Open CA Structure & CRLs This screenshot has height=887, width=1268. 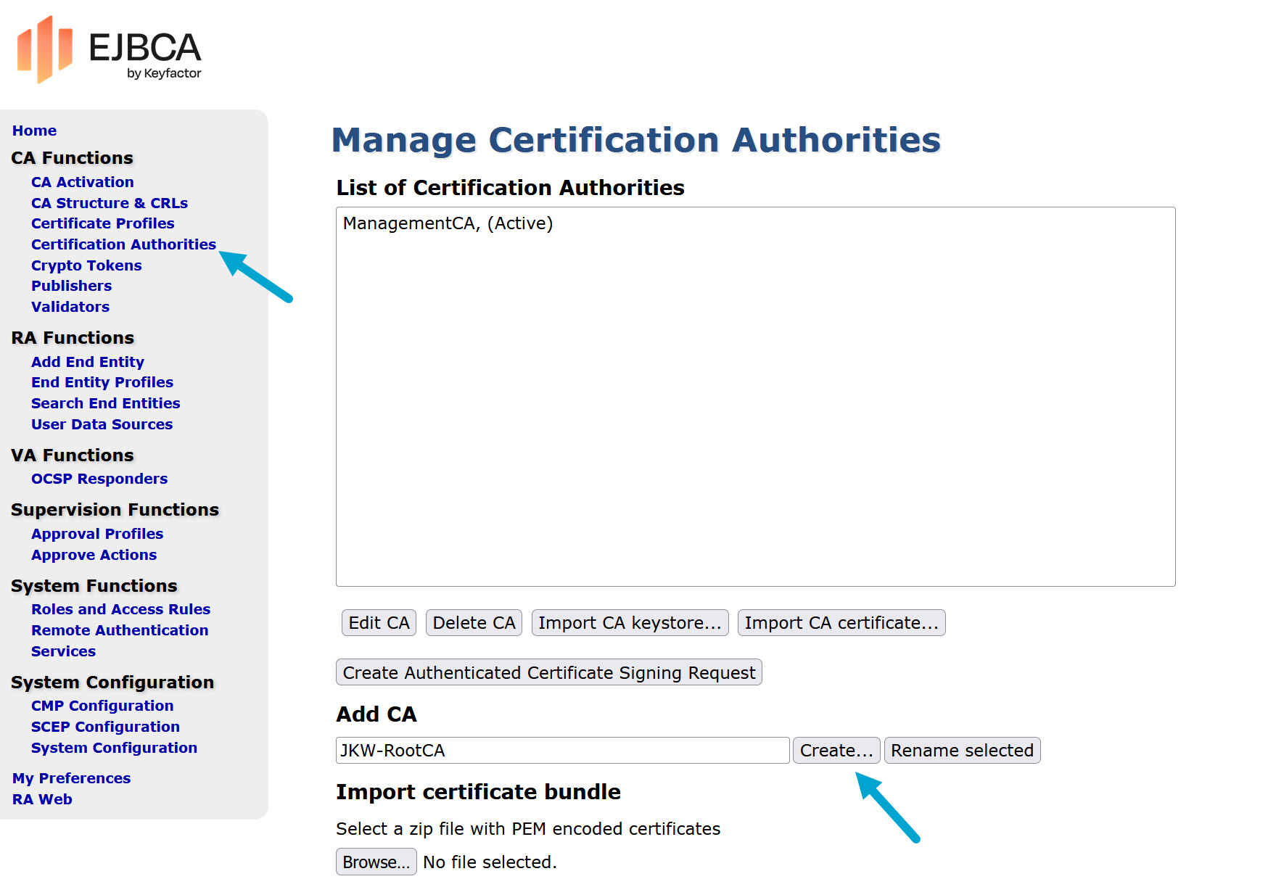pos(109,203)
